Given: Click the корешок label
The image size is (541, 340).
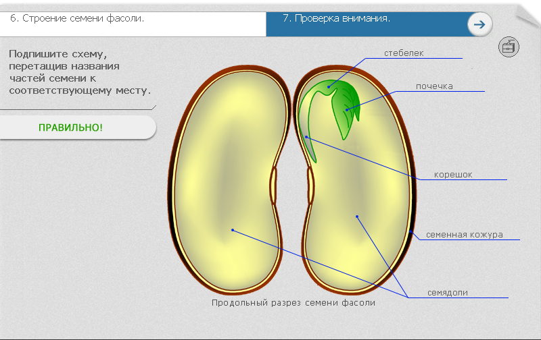Looking at the screenshot, I should (452, 175).
